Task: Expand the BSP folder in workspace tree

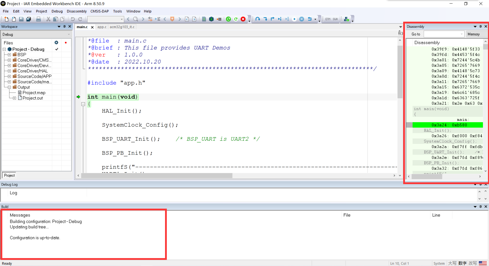Action: 9,55
